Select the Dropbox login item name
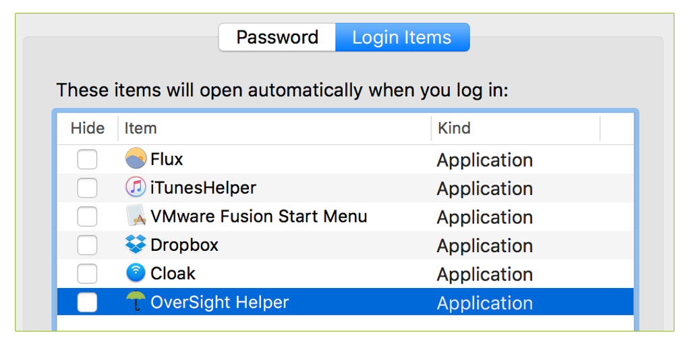This screenshot has width=688, height=348. click(184, 245)
